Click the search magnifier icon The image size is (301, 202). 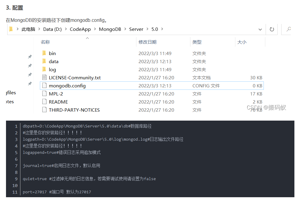pyautogui.click(x=288, y=29)
